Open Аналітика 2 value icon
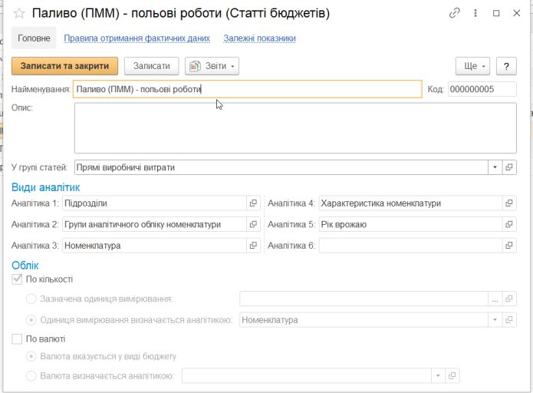Image resolution: width=533 pixels, height=393 pixels. click(x=253, y=224)
